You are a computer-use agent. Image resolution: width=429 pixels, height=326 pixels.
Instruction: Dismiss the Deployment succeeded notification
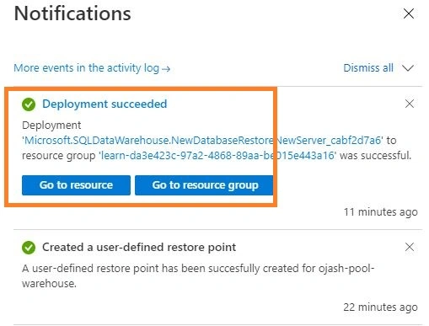pos(410,104)
